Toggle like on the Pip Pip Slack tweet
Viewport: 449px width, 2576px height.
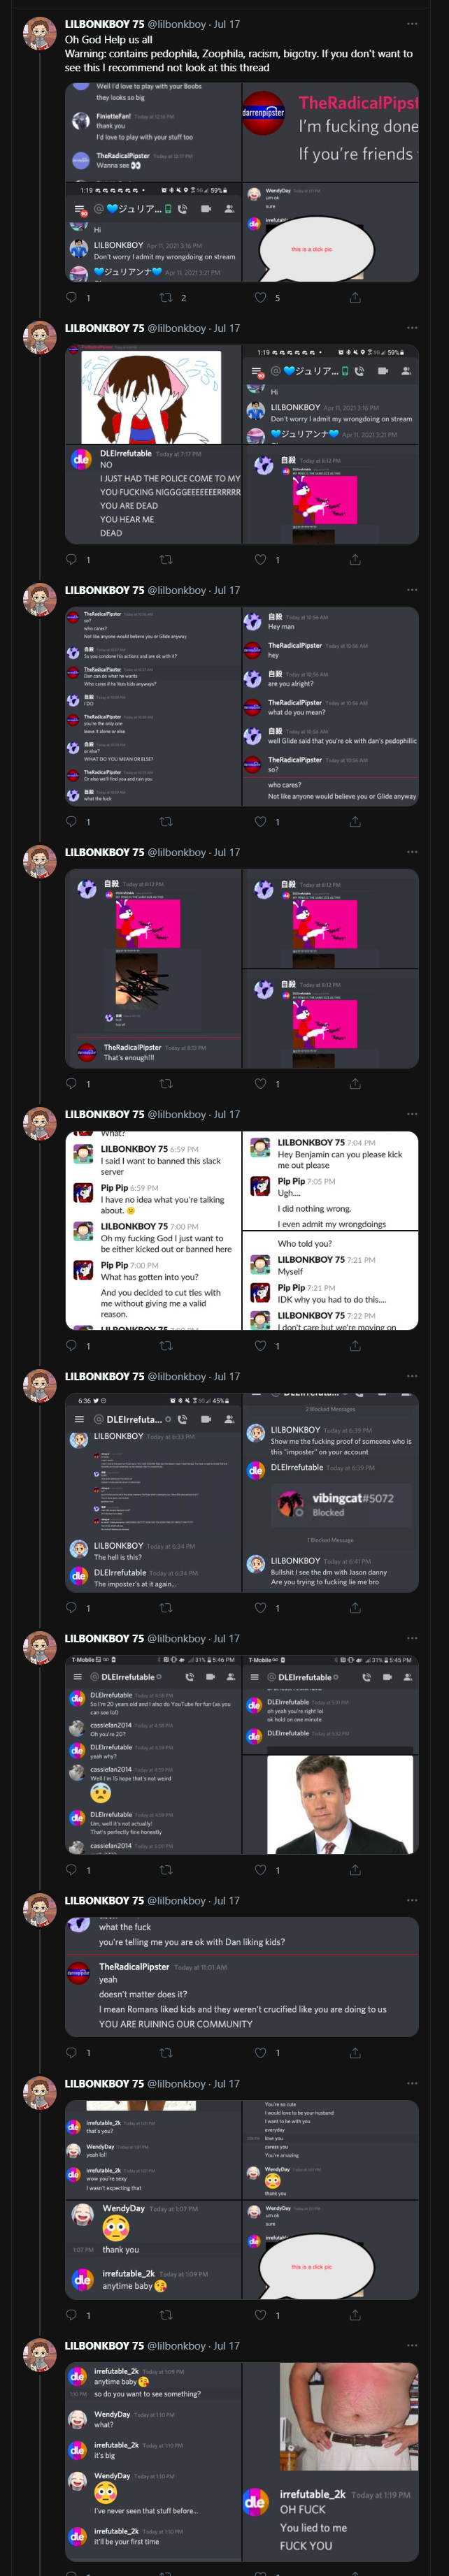point(260,1345)
